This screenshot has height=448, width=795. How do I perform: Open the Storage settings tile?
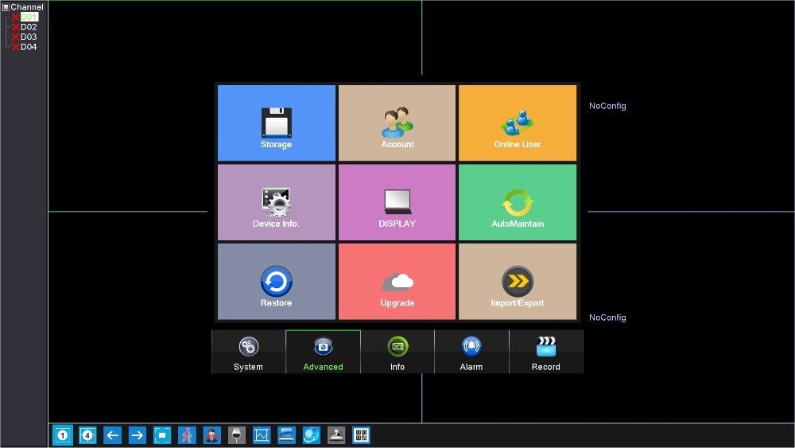(x=277, y=123)
